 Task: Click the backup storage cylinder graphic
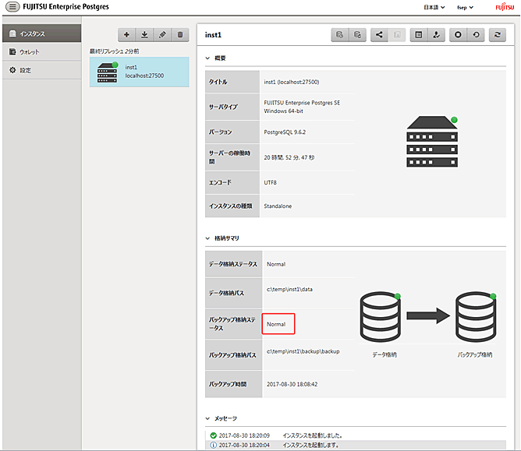pyautogui.click(x=476, y=317)
